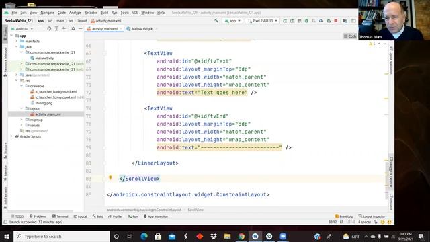Open the Profiler tool window

(x=116, y=216)
